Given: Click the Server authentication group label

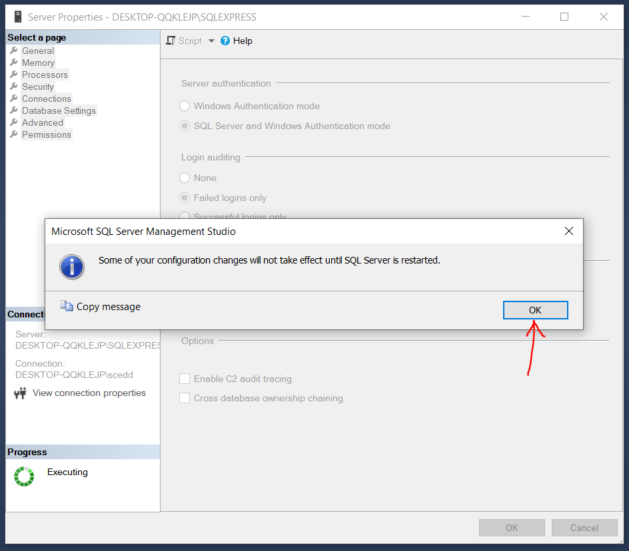Looking at the screenshot, I should point(226,83).
